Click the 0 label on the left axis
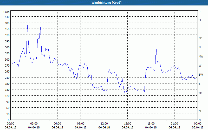Viewport: 208px width, 130px height. click(9, 120)
